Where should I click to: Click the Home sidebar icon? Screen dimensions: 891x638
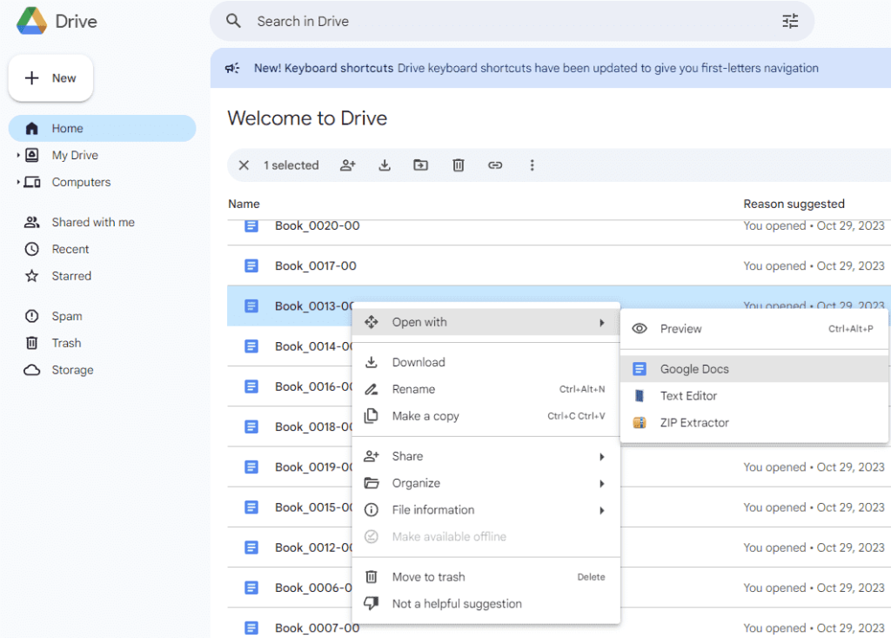click(32, 129)
